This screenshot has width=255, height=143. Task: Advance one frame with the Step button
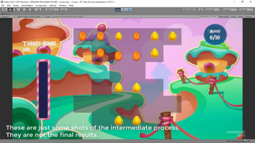click(129, 10)
